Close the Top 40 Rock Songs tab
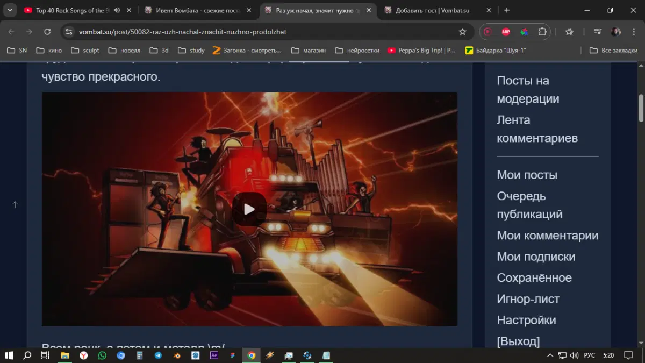Viewport: 645px width, 363px height. pos(129,10)
